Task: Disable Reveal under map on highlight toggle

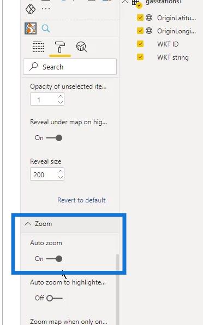Action: 54,138
